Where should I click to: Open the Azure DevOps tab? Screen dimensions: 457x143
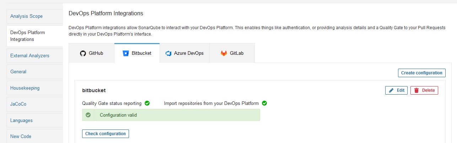(x=184, y=53)
